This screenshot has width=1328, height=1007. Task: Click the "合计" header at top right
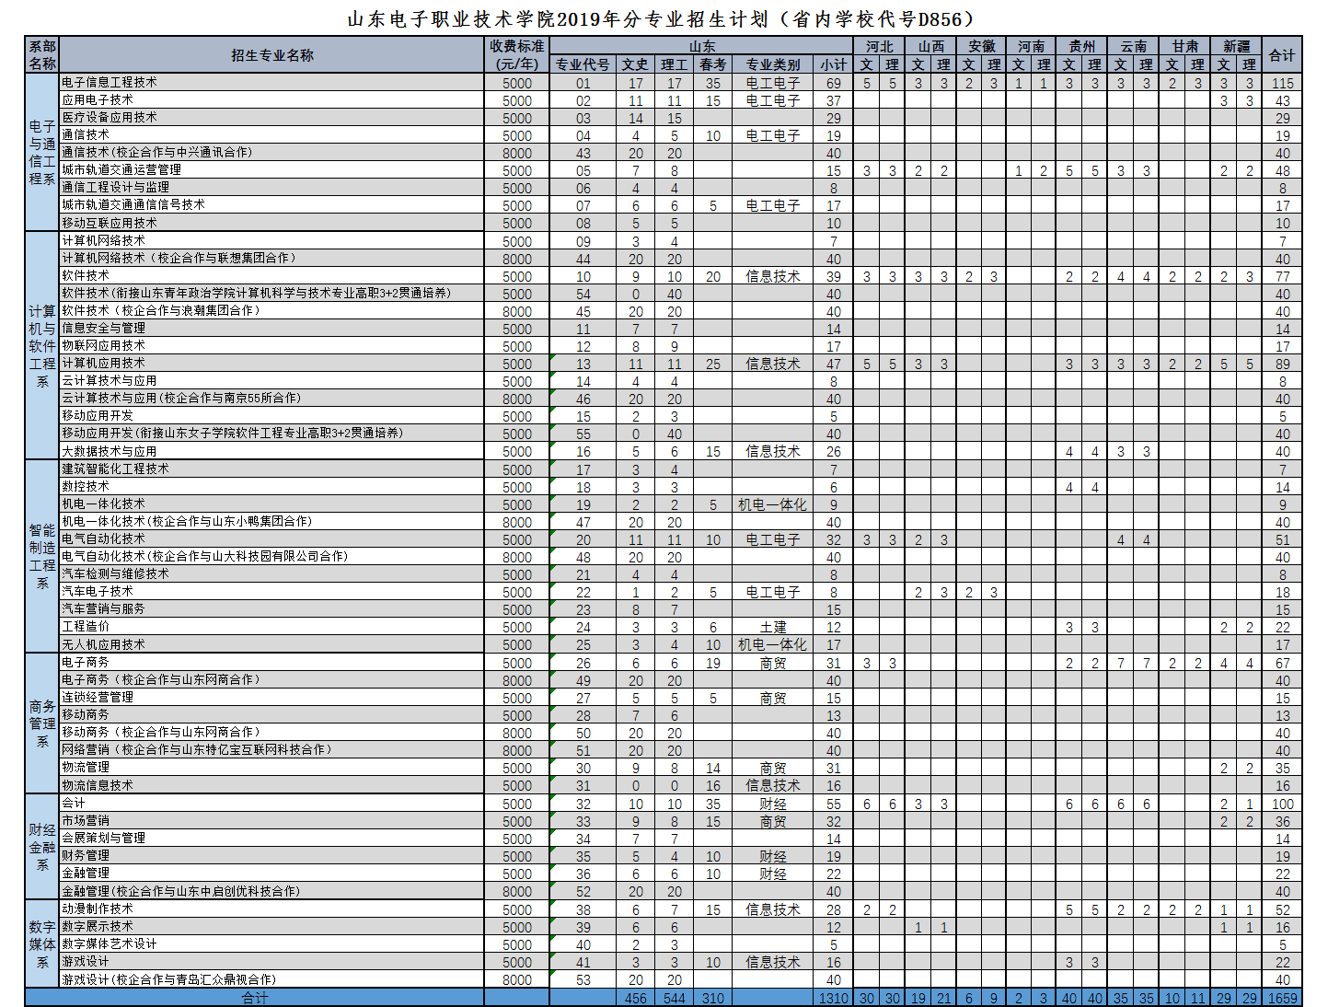pyautogui.click(x=1282, y=55)
